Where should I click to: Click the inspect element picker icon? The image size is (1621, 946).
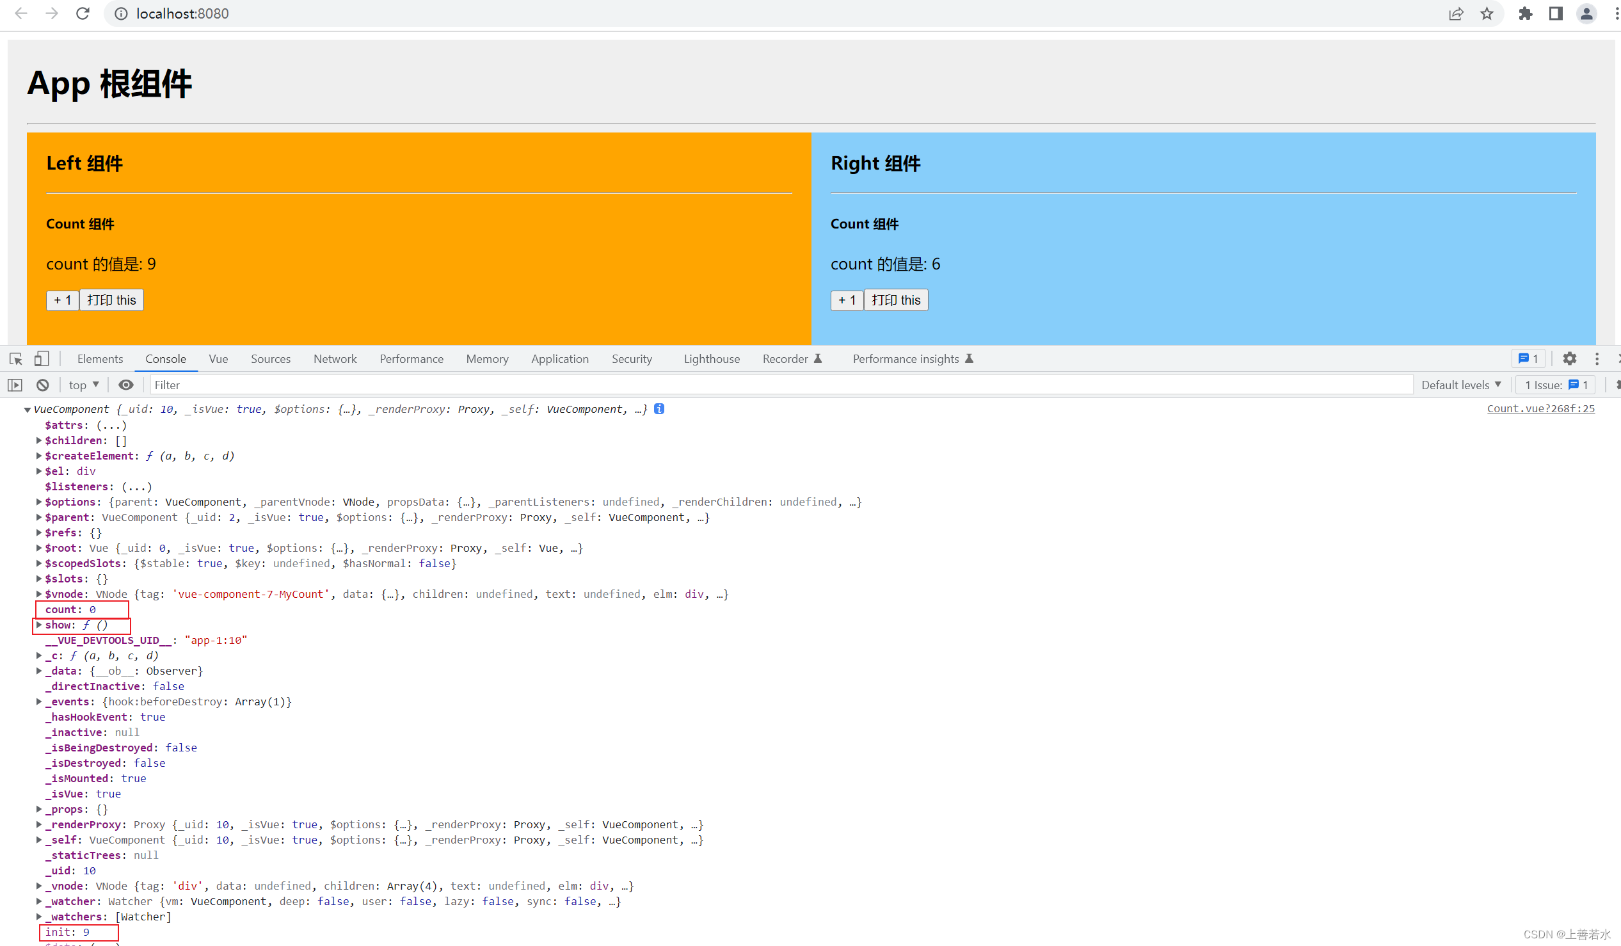(16, 359)
